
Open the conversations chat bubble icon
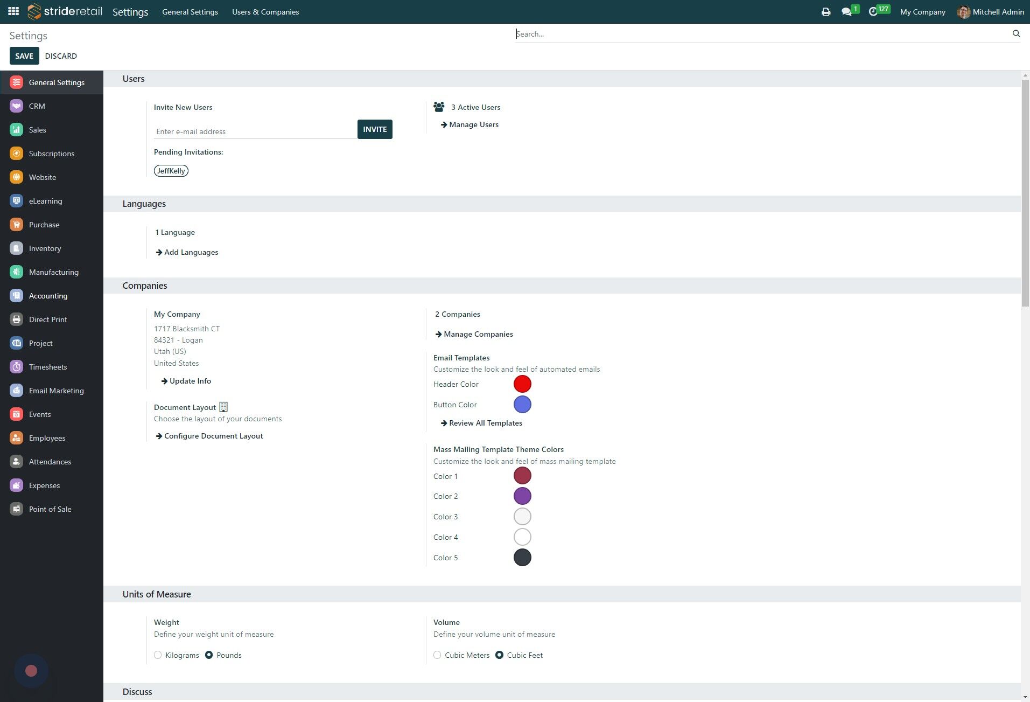point(846,12)
